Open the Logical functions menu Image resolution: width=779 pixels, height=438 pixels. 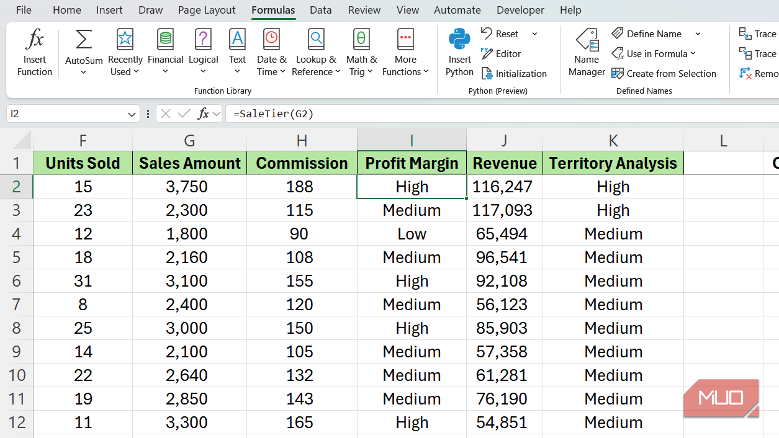(203, 53)
